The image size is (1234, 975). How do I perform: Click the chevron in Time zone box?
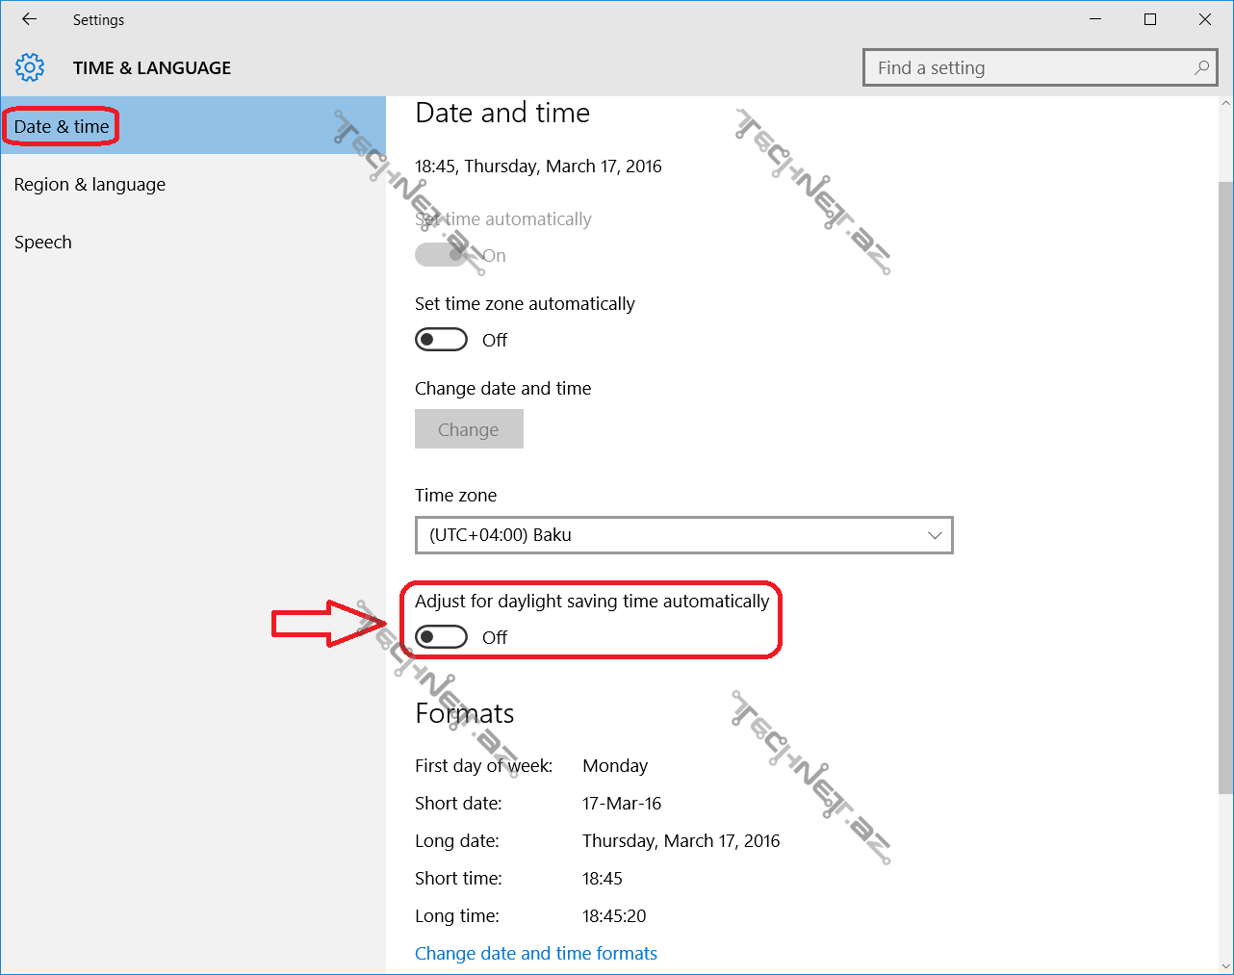tap(934, 535)
